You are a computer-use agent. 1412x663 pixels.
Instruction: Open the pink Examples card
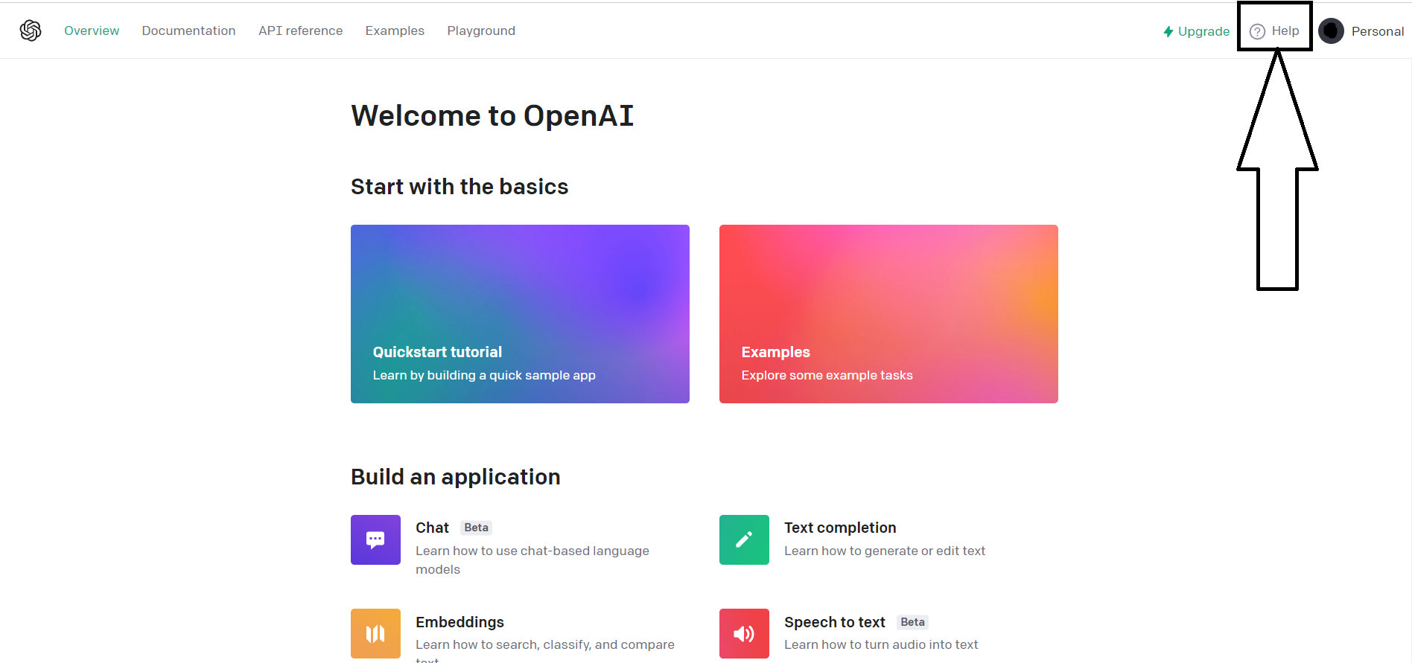coord(888,314)
